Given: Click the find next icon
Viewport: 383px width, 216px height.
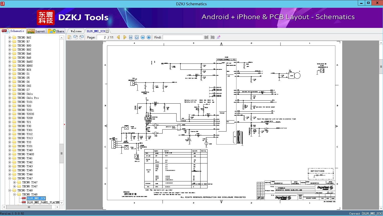Looking at the screenshot, I should [213, 37].
